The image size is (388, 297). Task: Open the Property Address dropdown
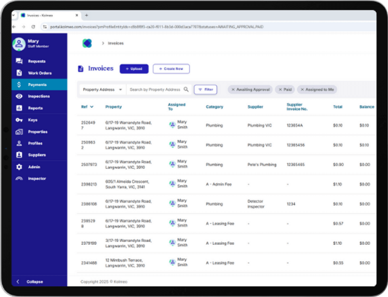click(101, 90)
